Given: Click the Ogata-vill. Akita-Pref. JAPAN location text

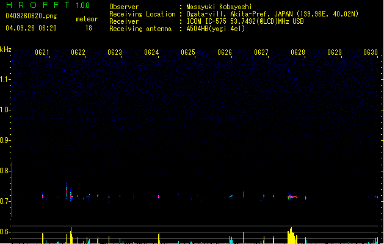Looking at the screenshot, I should click(x=272, y=14).
